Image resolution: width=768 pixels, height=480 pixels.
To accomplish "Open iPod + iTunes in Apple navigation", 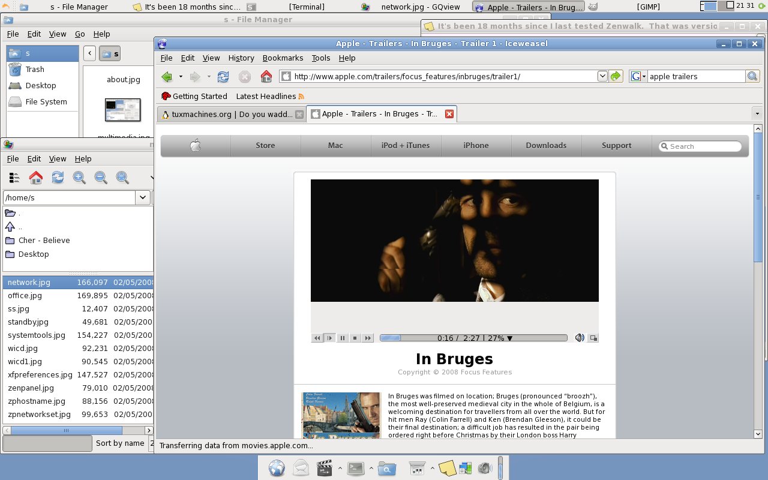I will tap(406, 145).
